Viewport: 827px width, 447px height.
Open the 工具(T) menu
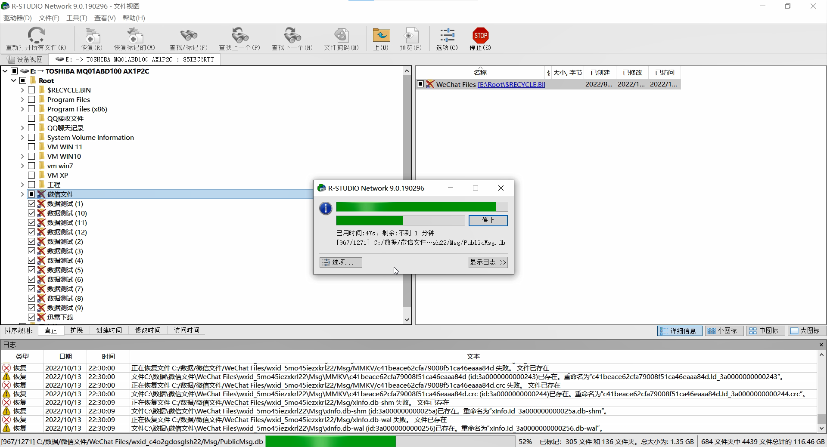tap(77, 18)
